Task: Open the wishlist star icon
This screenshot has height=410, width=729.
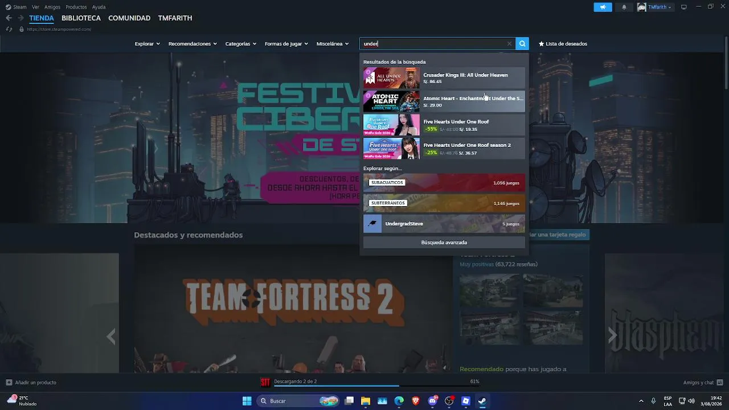Action: 542,44
